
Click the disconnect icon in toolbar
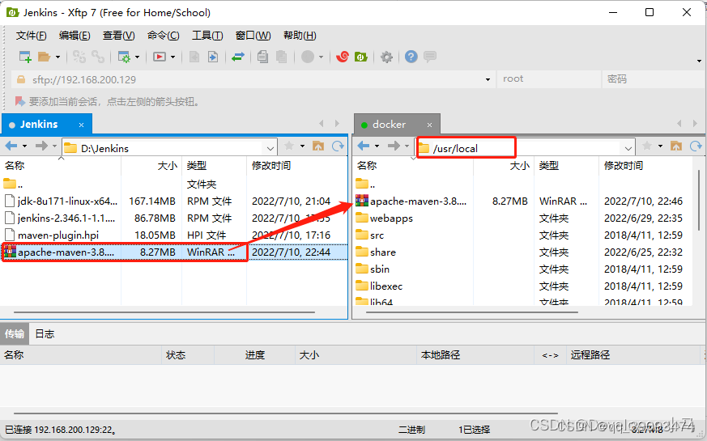coord(79,57)
